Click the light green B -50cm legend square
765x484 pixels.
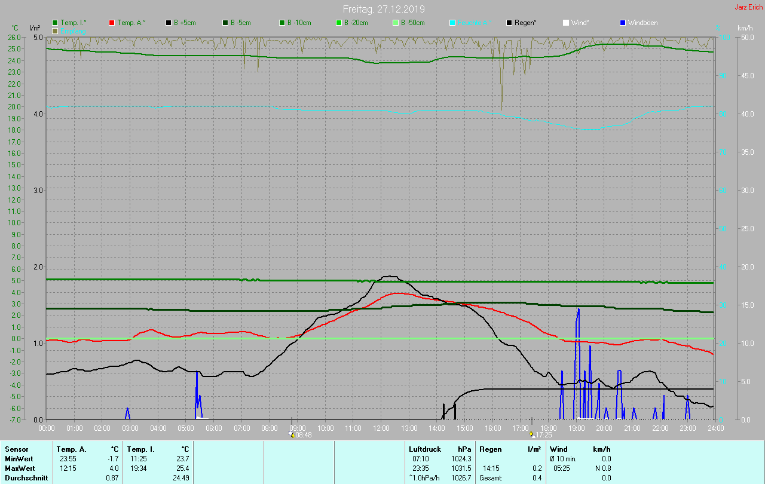click(396, 23)
